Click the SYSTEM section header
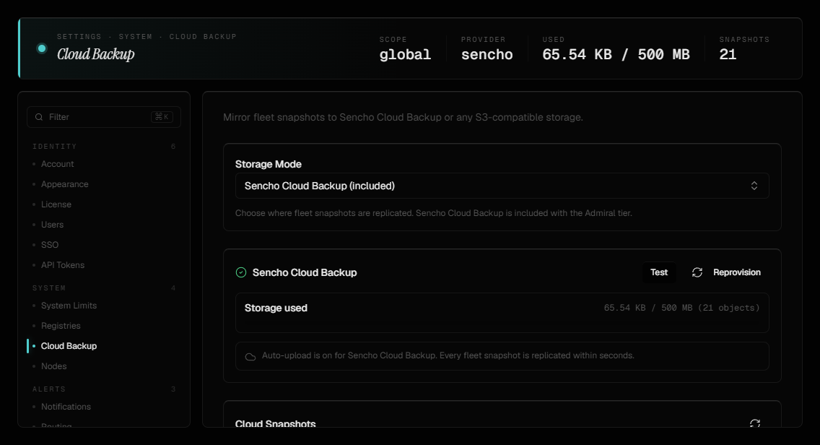Viewport: 820px width, 445px height. pos(49,288)
